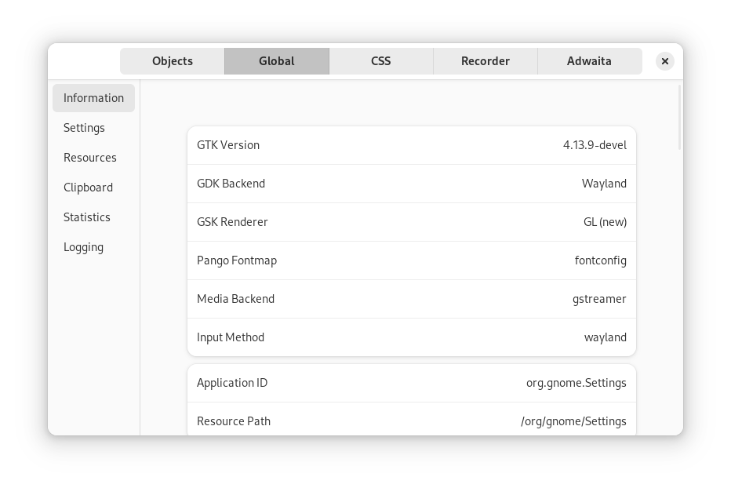Select the Resource Path row
731x488 pixels.
coord(411,421)
